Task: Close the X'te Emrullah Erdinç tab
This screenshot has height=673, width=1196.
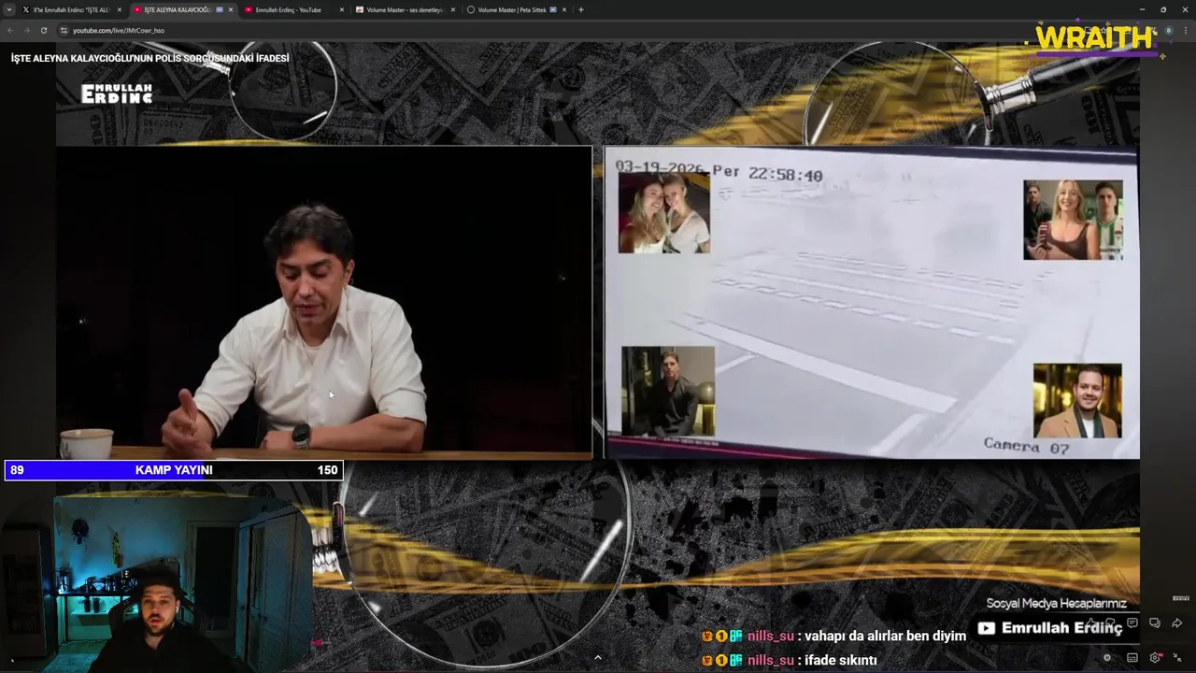Action: pos(119,9)
